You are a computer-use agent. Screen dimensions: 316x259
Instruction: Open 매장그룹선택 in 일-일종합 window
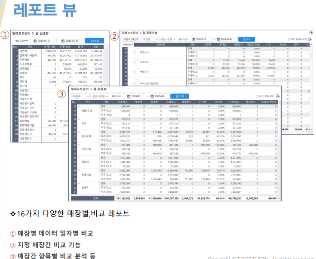[21, 41]
